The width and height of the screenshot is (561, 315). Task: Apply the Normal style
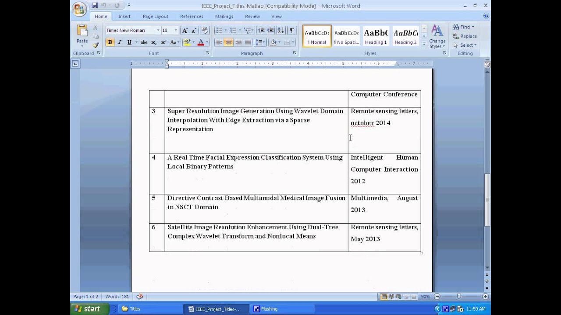(316, 36)
